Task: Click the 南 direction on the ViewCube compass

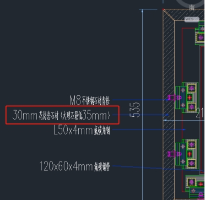Action: click(192, 7)
